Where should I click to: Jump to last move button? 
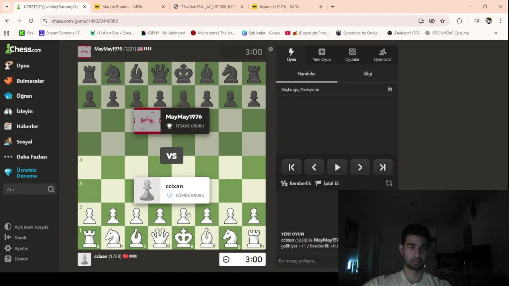tap(383, 168)
